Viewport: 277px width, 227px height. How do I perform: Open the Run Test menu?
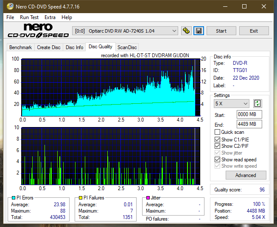pyautogui.click(x=29, y=17)
